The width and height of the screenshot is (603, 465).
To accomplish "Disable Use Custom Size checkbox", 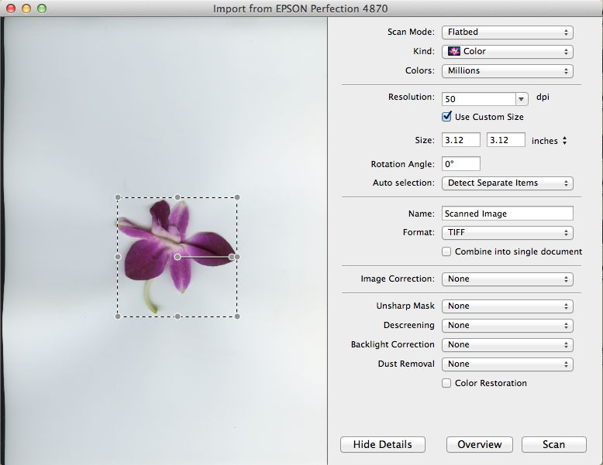I will tap(446, 117).
